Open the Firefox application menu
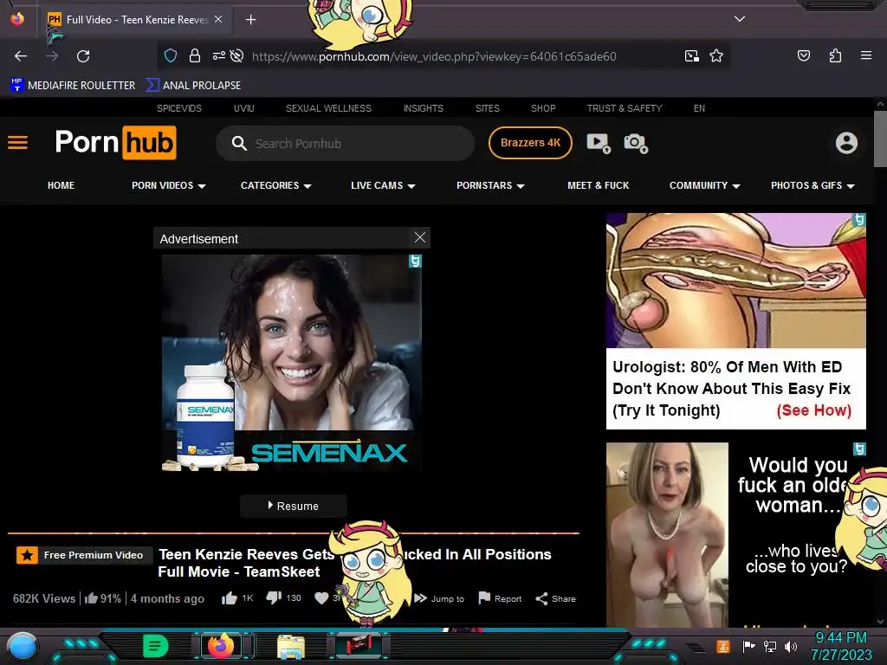Viewport: 887px width, 665px height. coord(865,55)
